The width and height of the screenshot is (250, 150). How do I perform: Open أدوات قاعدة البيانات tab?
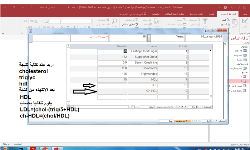click(174, 14)
